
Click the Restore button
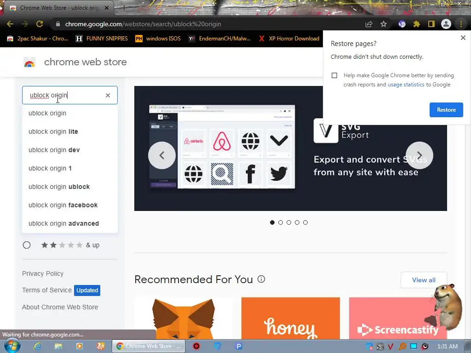point(446,110)
